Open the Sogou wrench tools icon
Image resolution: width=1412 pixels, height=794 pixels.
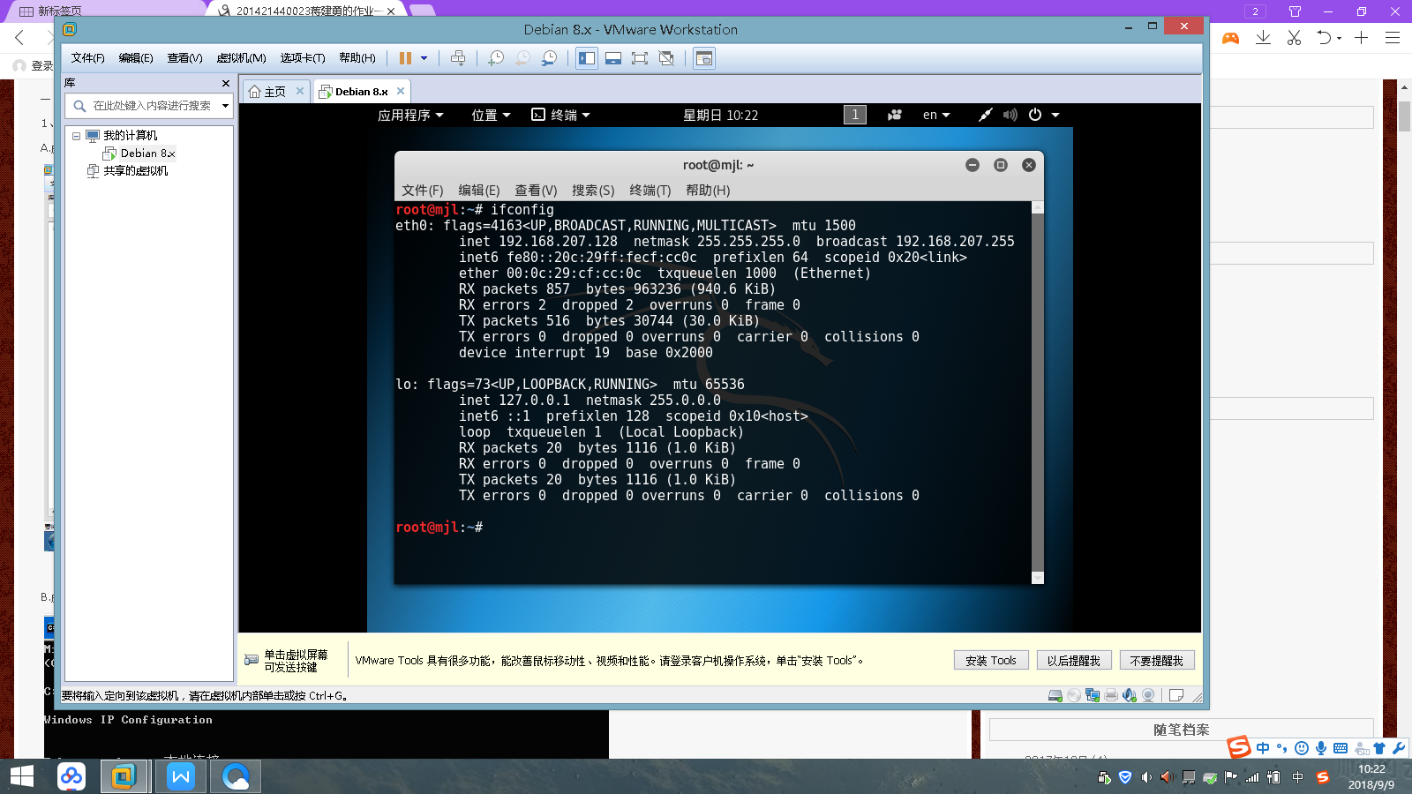1399,748
